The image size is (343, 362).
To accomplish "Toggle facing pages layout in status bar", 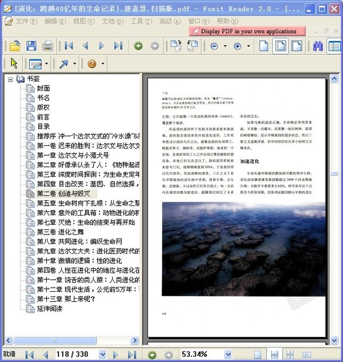I will 306,355.
